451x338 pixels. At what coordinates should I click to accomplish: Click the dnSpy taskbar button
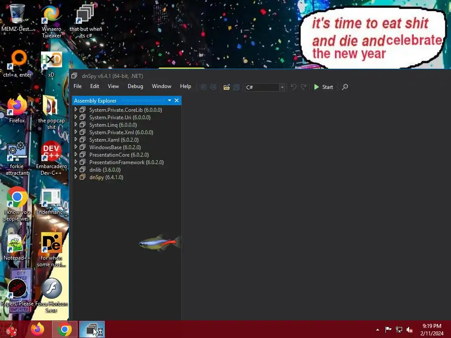pos(92,329)
